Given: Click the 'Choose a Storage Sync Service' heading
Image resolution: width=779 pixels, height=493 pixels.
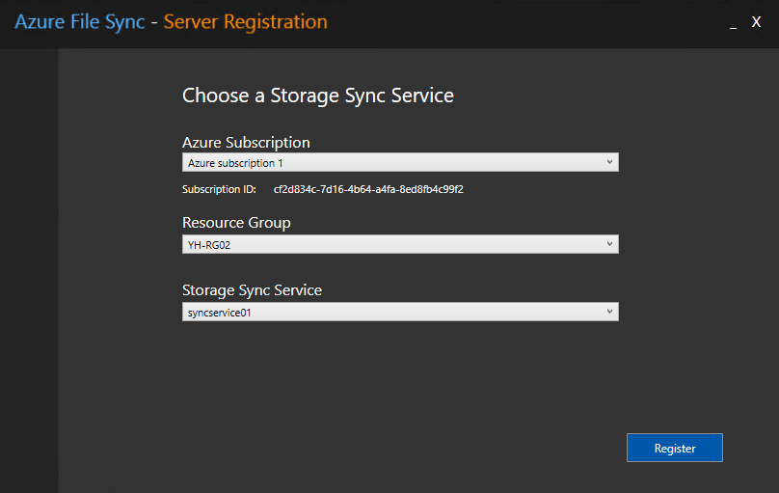Looking at the screenshot, I should [x=318, y=96].
